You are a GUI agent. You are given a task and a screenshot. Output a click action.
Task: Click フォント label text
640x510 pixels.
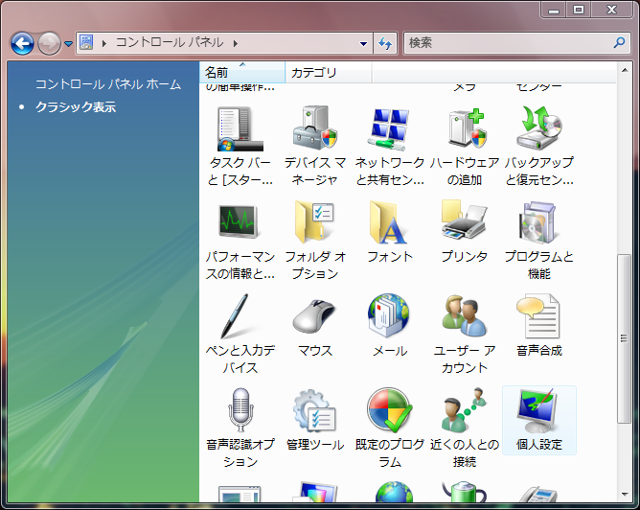(390, 256)
